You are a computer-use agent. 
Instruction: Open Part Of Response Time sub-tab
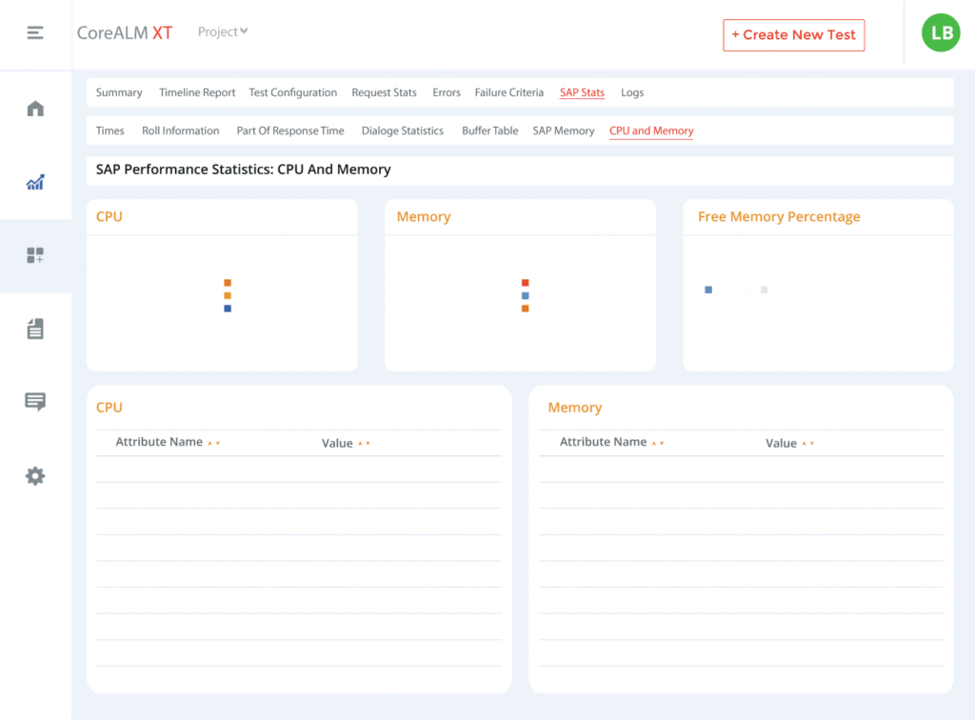(x=290, y=131)
